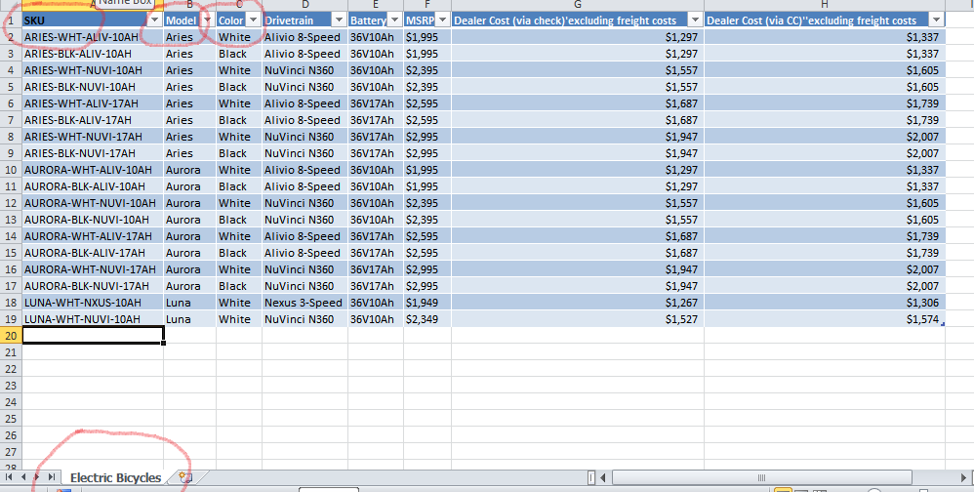This screenshot has height=492, width=974.
Task: Open the Drivetrain column filter dropdown
Action: (339, 20)
